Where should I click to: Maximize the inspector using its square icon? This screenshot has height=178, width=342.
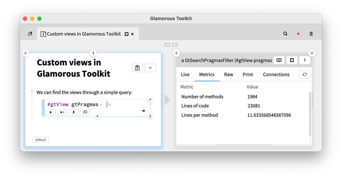[292, 60]
